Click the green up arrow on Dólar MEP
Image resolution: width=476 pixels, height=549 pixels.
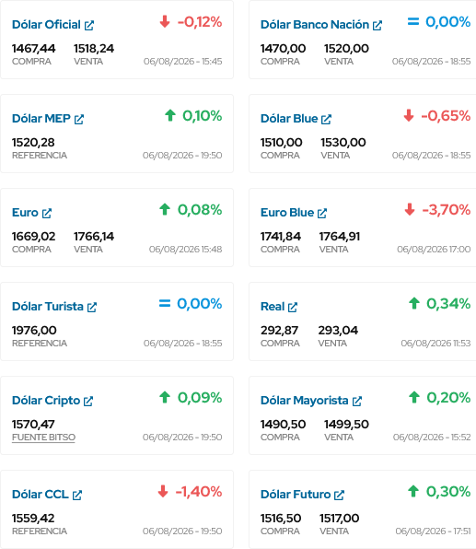point(170,115)
